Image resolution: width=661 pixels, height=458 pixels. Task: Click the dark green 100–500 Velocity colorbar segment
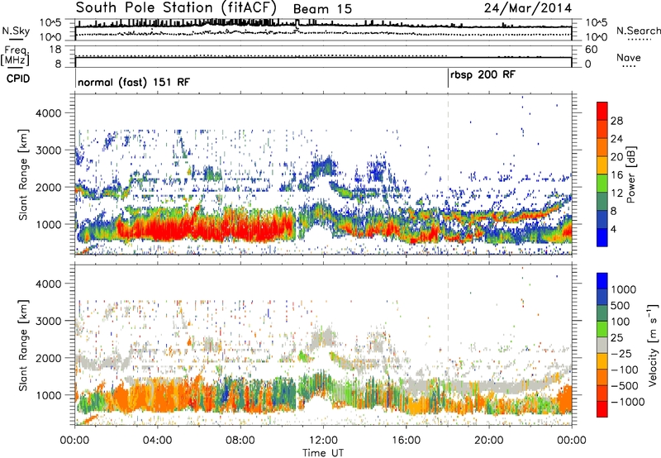coord(602,313)
